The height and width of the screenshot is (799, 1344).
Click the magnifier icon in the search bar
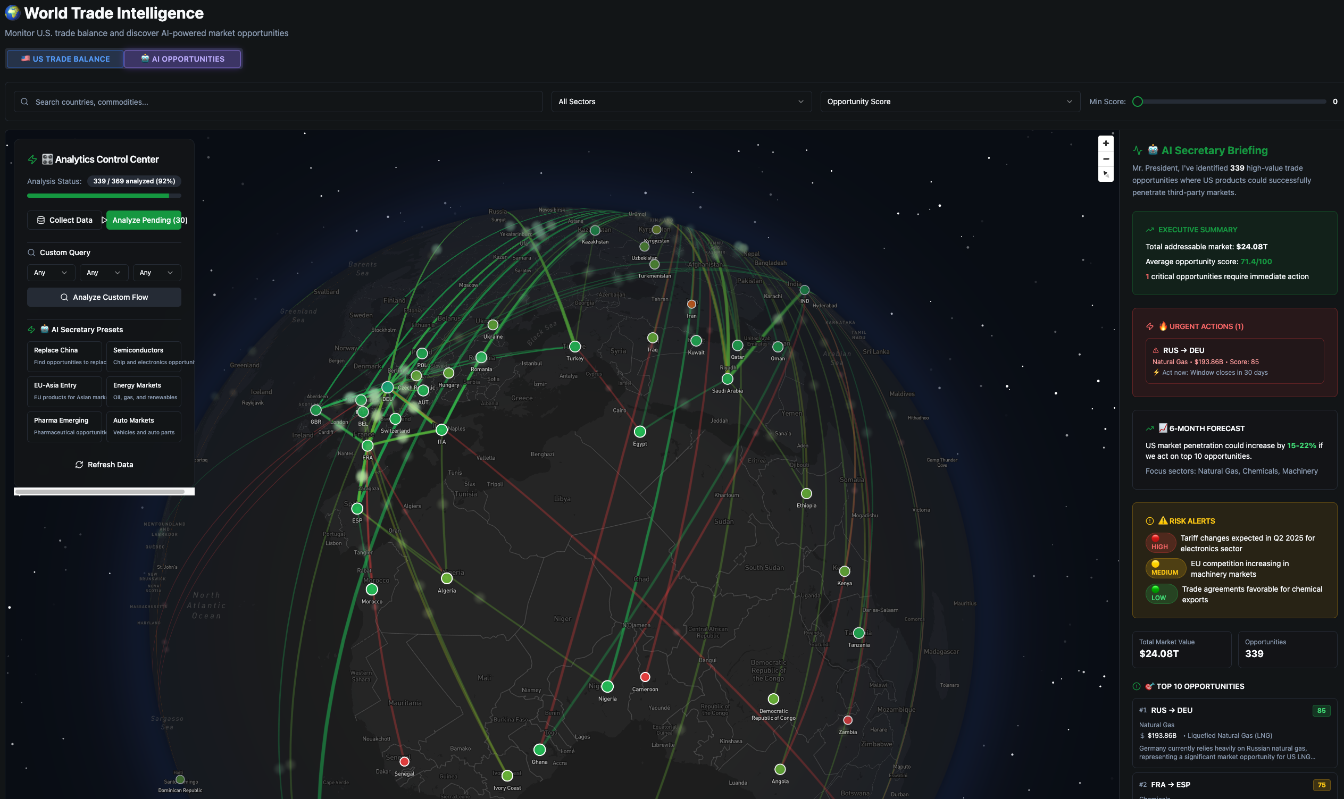[25, 101]
